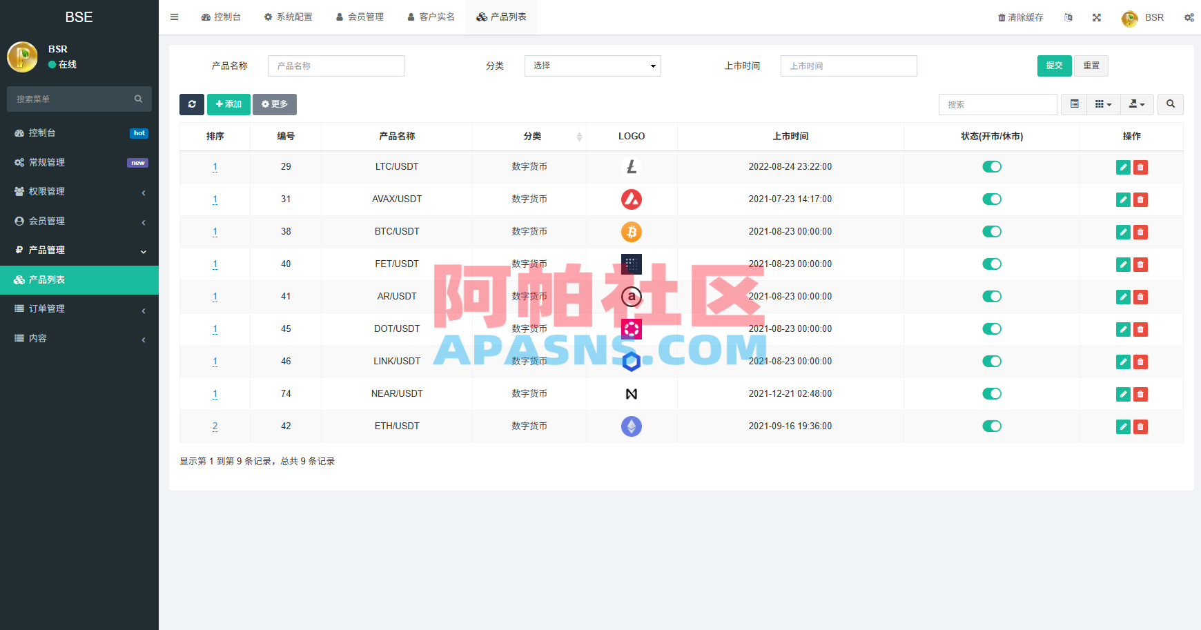Image resolution: width=1201 pixels, height=630 pixels.
Task: Click the sidebar search magnifier icon
Action: [x=138, y=99]
